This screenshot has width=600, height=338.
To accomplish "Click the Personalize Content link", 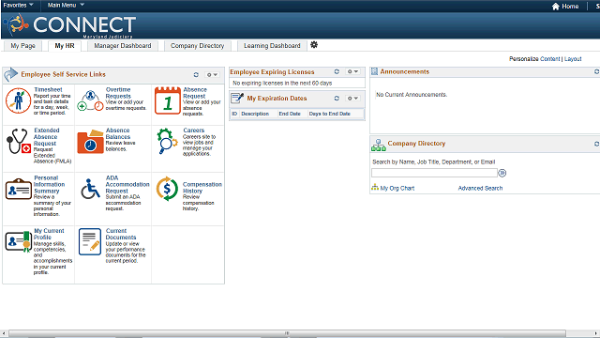I will (550, 59).
